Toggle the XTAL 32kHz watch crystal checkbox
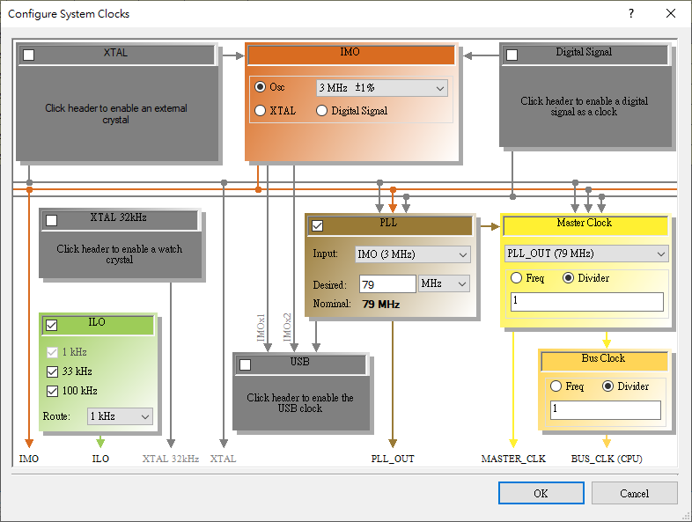692x522 pixels. coord(51,220)
